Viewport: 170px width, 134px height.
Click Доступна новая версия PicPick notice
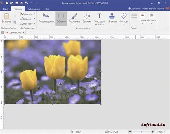(146, 9)
